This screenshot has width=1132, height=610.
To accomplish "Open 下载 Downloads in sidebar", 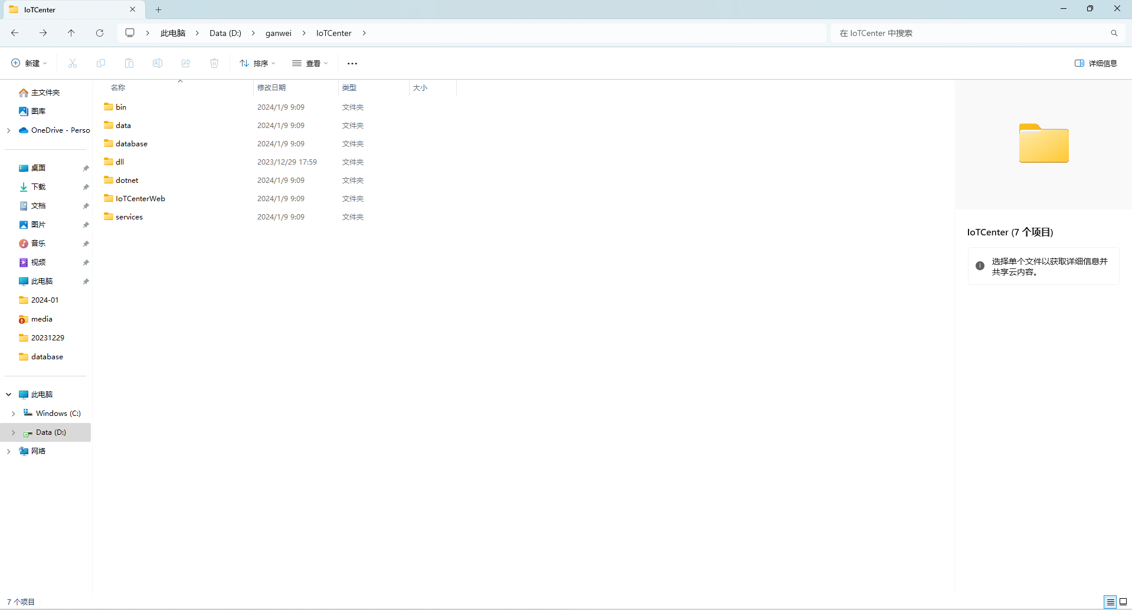I will coord(38,186).
